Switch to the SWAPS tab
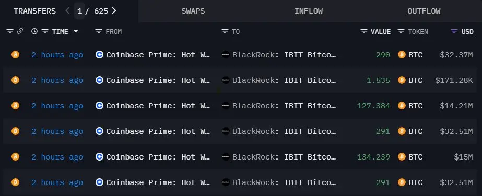This screenshot has width=482, height=196. click(193, 11)
